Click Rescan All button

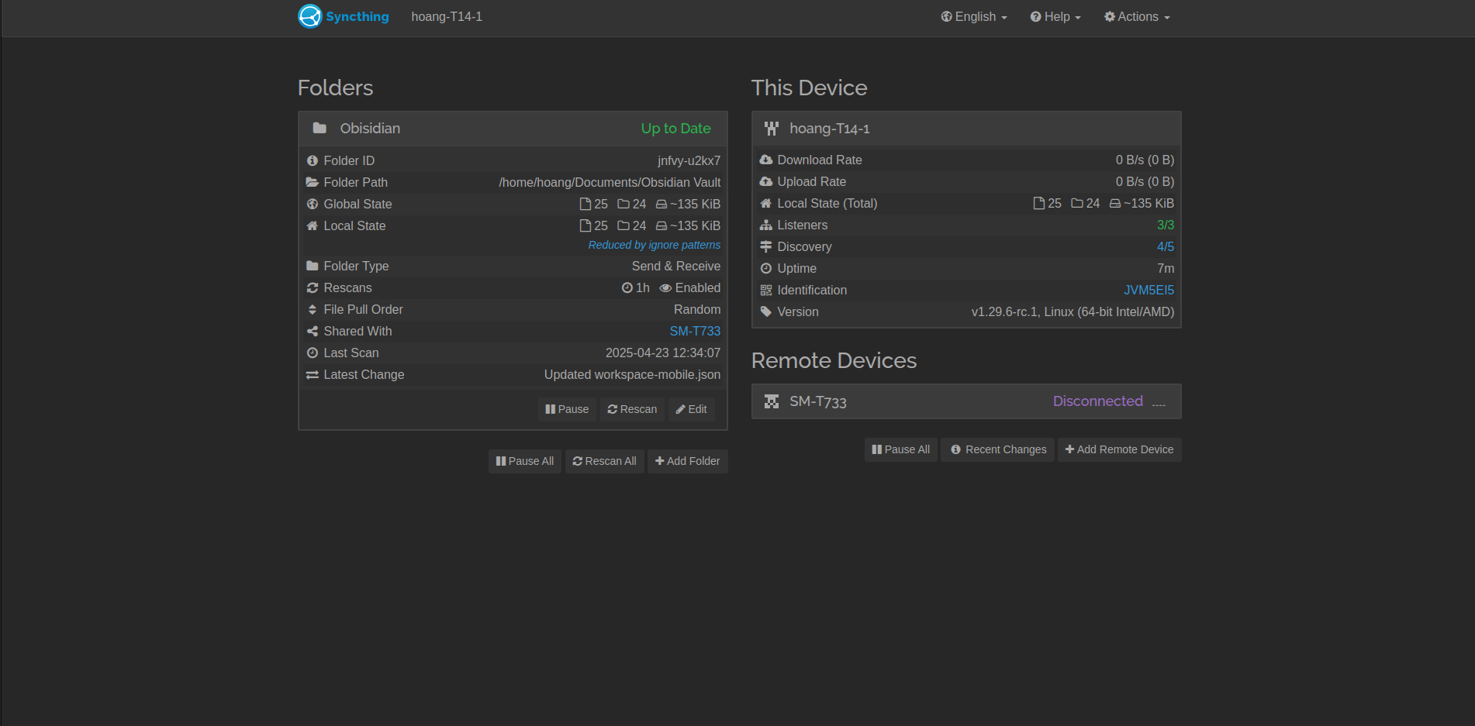[605, 461]
